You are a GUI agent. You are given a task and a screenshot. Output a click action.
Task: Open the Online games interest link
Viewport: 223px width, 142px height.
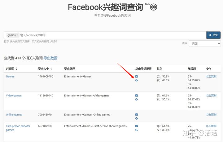coord(14,115)
